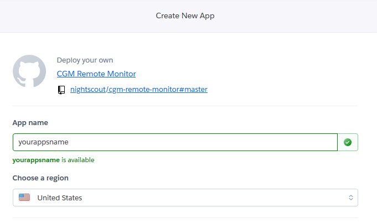
Task: Click the GitHub octocat avatar icon
Action: click(29, 71)
